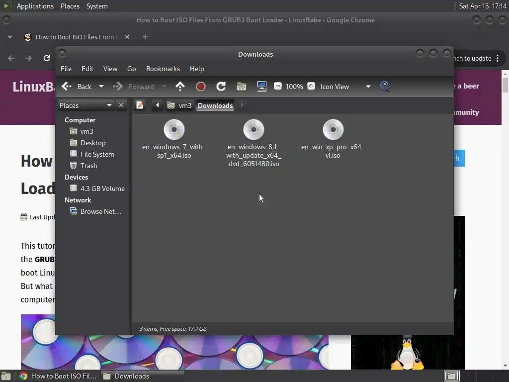
Task: Click the en_win_xp_pro_x64_vl.iso file name
Action: [333, 151]
